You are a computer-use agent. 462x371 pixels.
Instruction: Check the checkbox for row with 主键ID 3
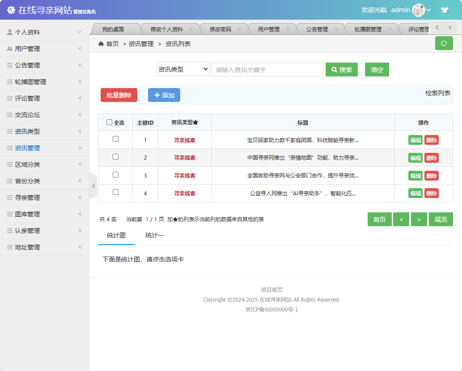point(115,175)
